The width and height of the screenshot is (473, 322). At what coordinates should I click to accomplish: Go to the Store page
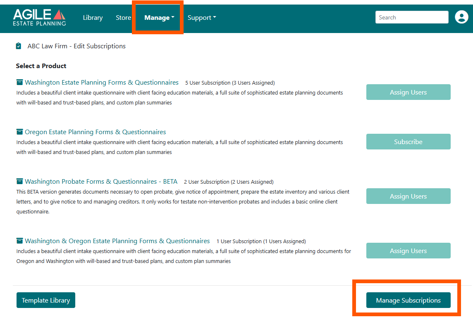coord(123,17)
